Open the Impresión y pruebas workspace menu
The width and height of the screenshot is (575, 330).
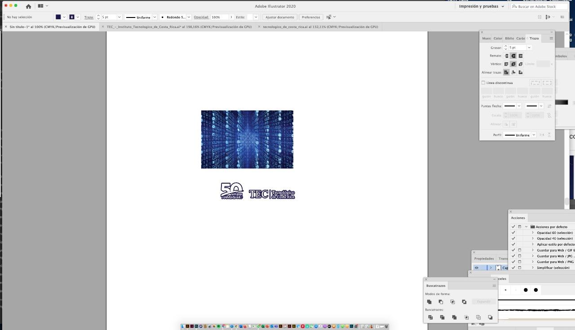pos(482,6)
